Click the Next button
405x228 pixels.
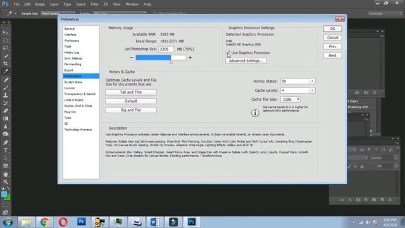(333, 56)
